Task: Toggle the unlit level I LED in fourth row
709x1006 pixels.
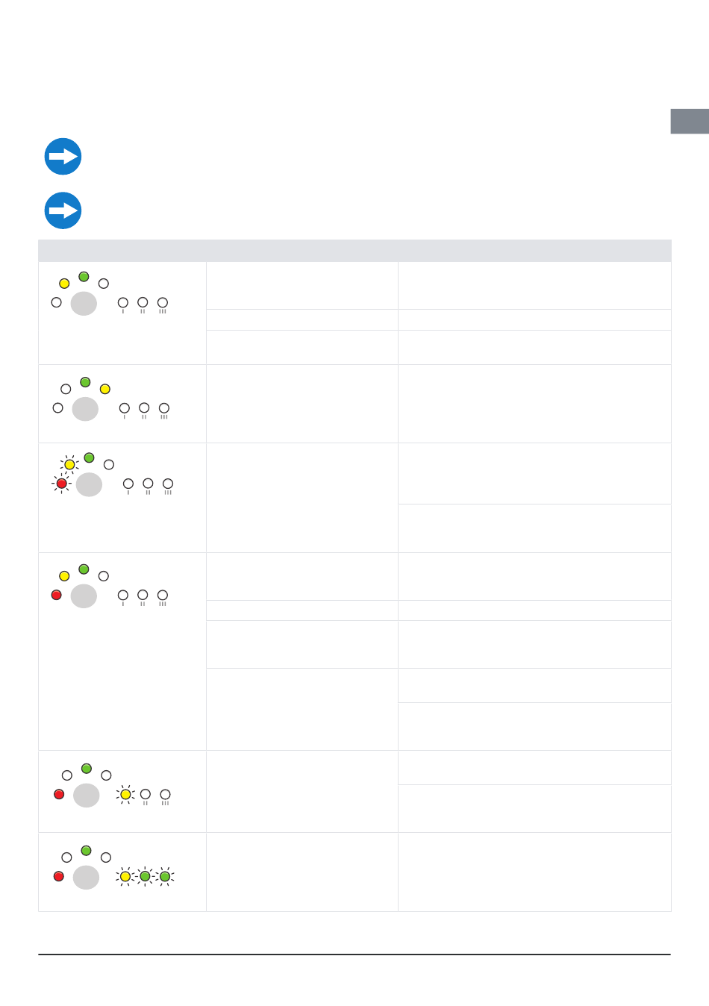Action: (123, 595)
